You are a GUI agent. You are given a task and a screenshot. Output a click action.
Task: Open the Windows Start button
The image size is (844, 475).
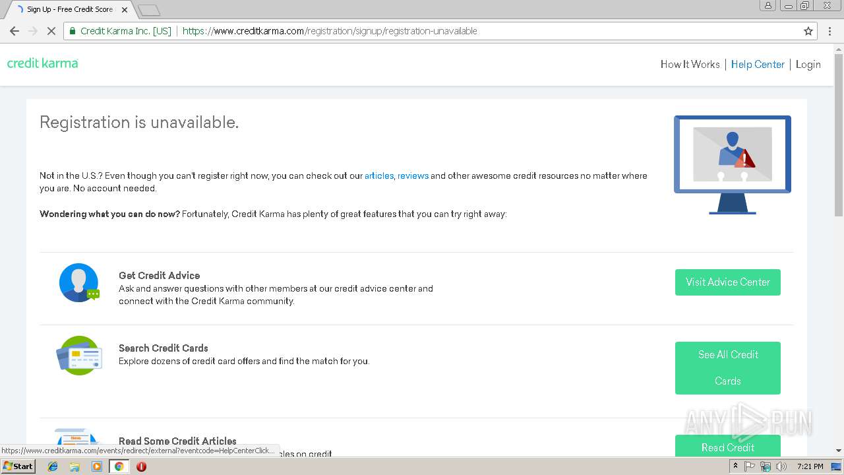18,466
